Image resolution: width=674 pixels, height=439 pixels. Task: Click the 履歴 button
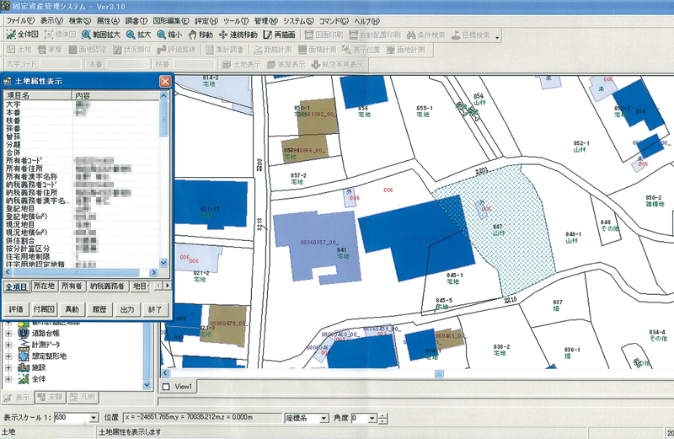[x=99, y=309]
